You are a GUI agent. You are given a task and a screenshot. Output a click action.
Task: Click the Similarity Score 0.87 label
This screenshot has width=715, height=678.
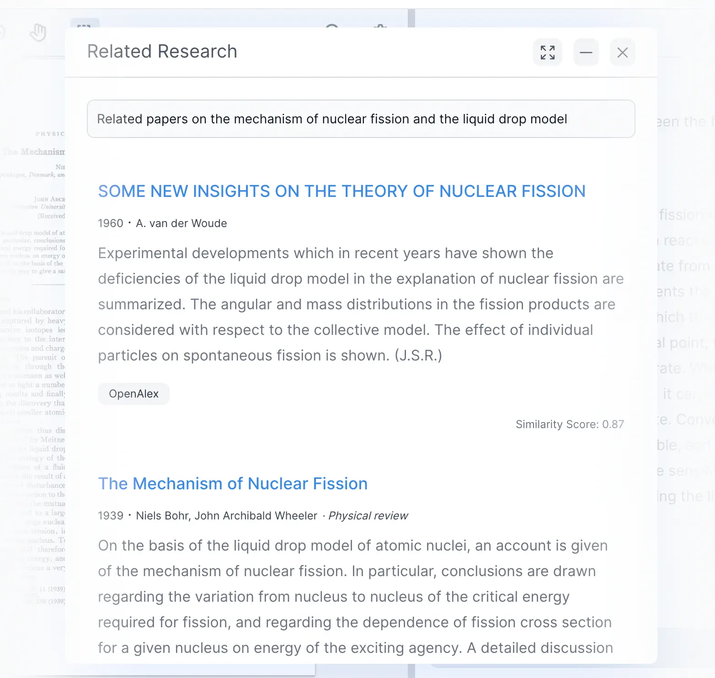(570, 424)
